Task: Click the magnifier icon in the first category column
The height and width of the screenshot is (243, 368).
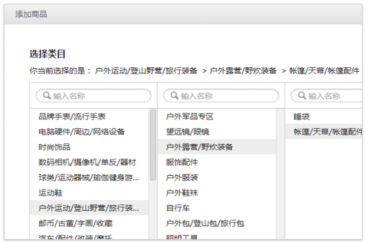Action: click(x=45, y=96)
